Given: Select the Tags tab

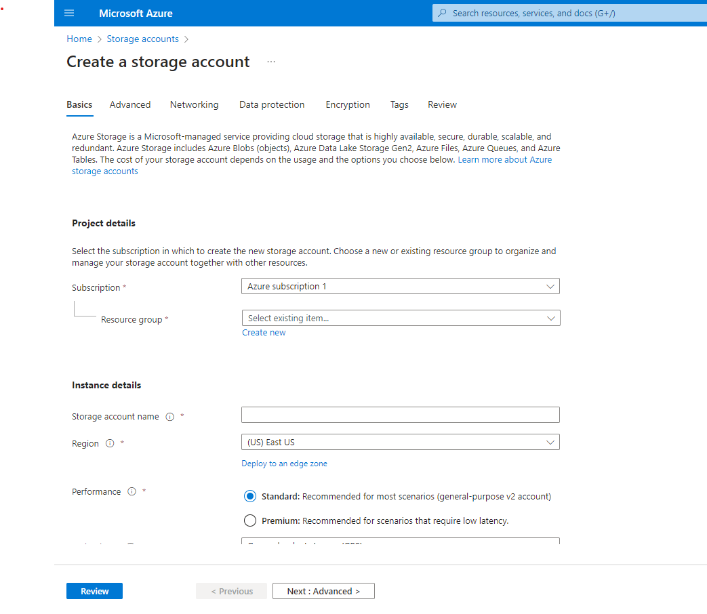Looking at the screenshot, I should (x=399, y=104).
